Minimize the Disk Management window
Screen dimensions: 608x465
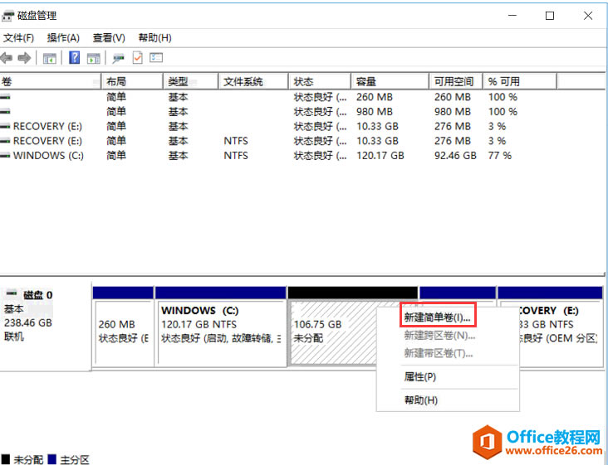coord(512,16)
